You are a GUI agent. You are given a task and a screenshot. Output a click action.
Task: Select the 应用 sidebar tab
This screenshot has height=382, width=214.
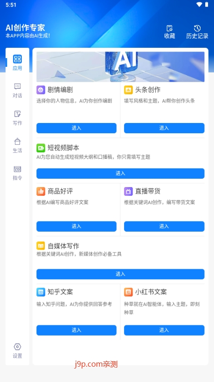coord(17,63)
